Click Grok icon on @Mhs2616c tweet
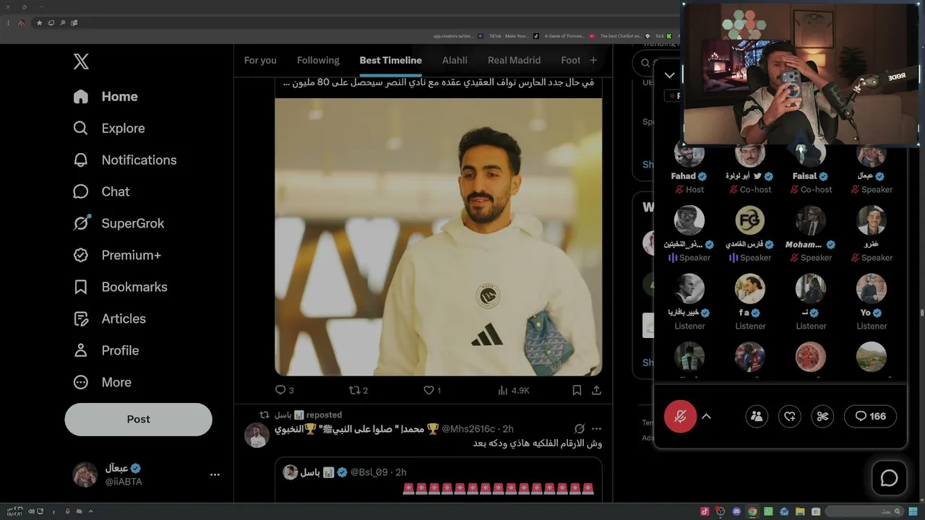The width and height of the screenshot is (925, 520). coord(580,429)
